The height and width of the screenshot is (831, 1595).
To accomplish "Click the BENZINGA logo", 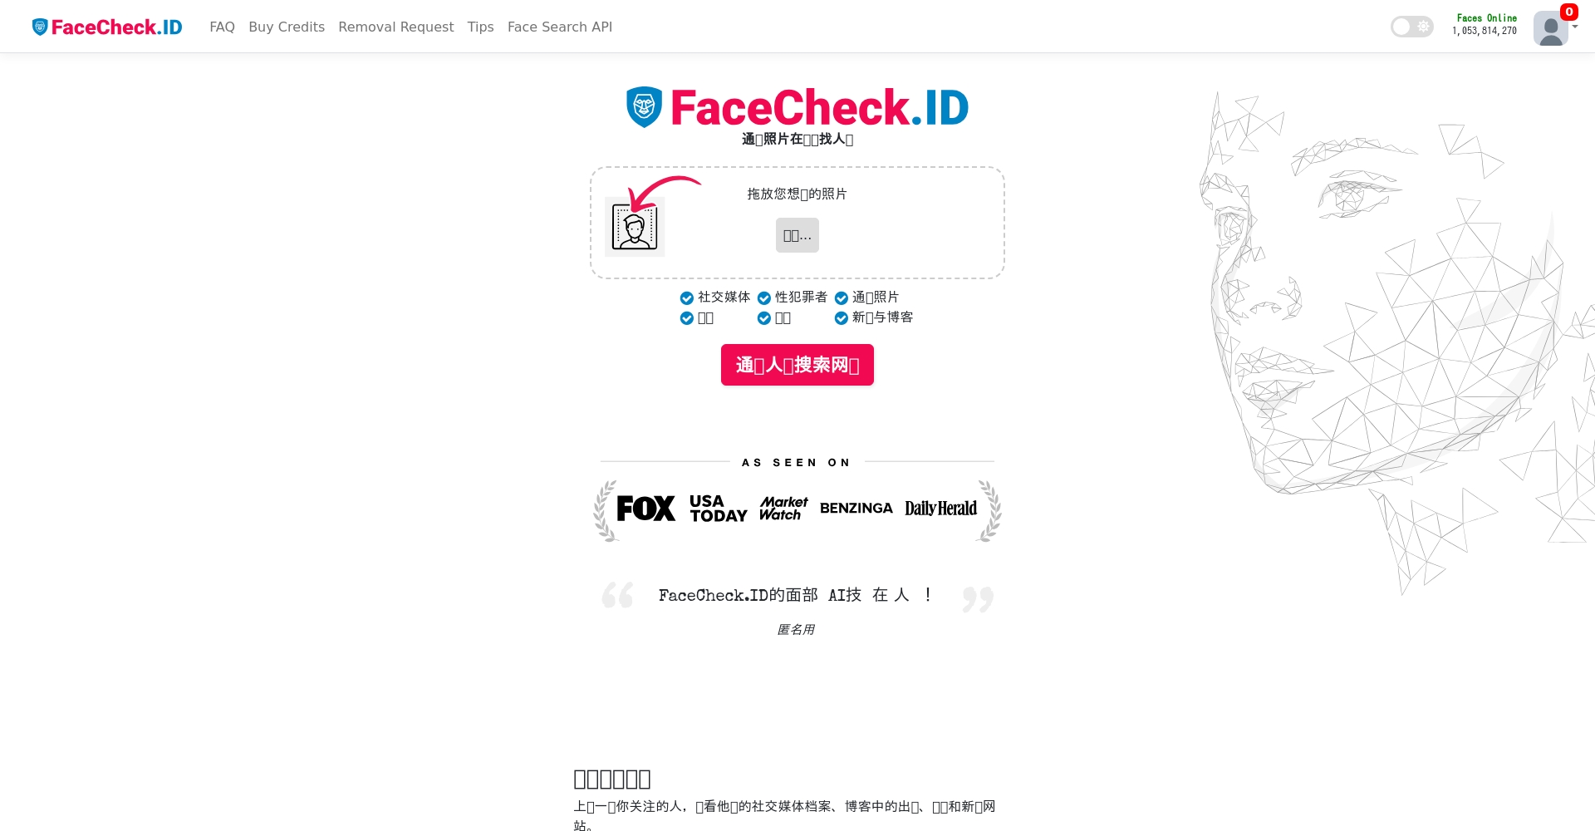I will point(856,509).
